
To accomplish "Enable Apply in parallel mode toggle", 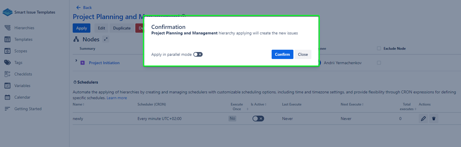I will [x=198, y=54].
